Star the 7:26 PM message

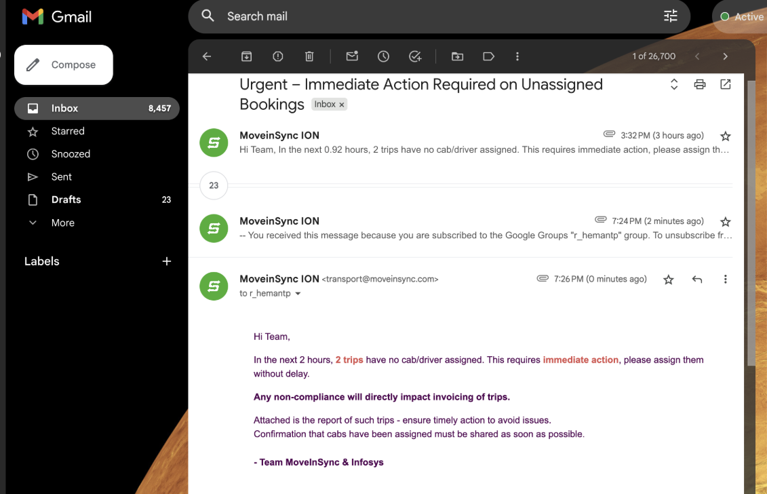click(x=668, y=280)
